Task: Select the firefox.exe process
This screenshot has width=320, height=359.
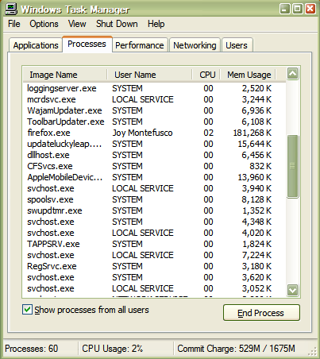Action: point(154,133)
